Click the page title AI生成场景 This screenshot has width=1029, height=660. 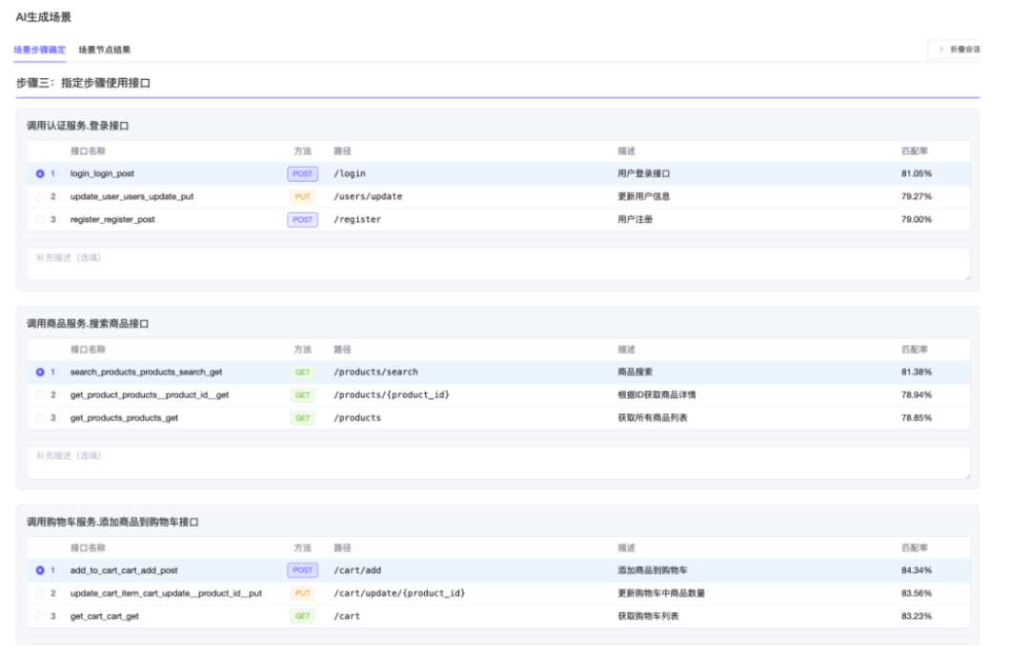click(43, 17)
